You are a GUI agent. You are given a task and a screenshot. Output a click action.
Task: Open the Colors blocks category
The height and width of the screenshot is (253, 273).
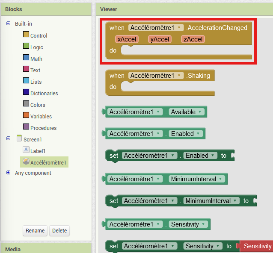(38, 105)
